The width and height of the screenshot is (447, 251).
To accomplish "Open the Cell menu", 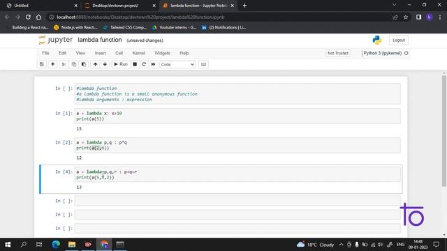I will point(119,53).
